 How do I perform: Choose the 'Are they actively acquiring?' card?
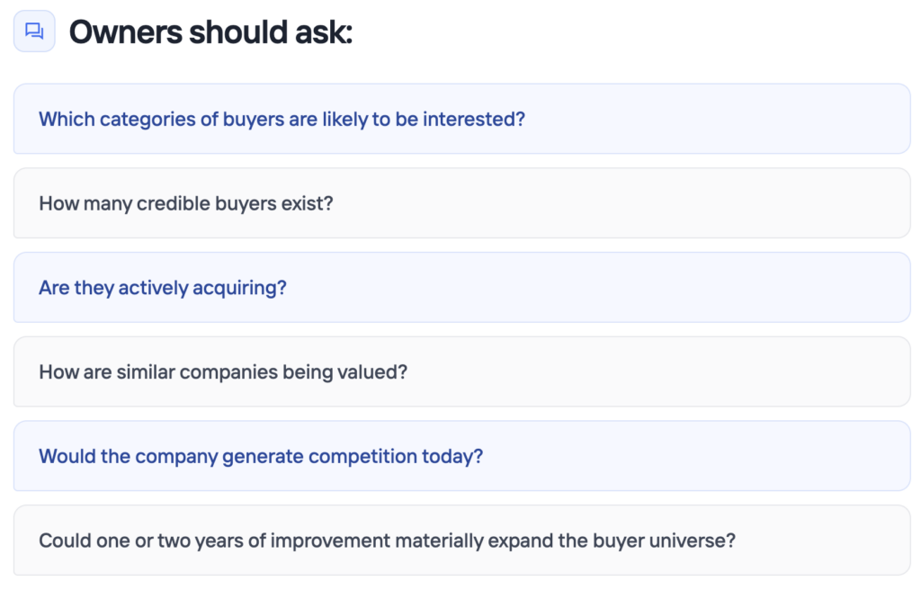(x=461, y=288)
